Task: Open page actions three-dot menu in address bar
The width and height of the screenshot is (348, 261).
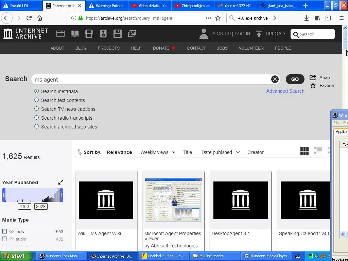Action: (x=208, y=18)
